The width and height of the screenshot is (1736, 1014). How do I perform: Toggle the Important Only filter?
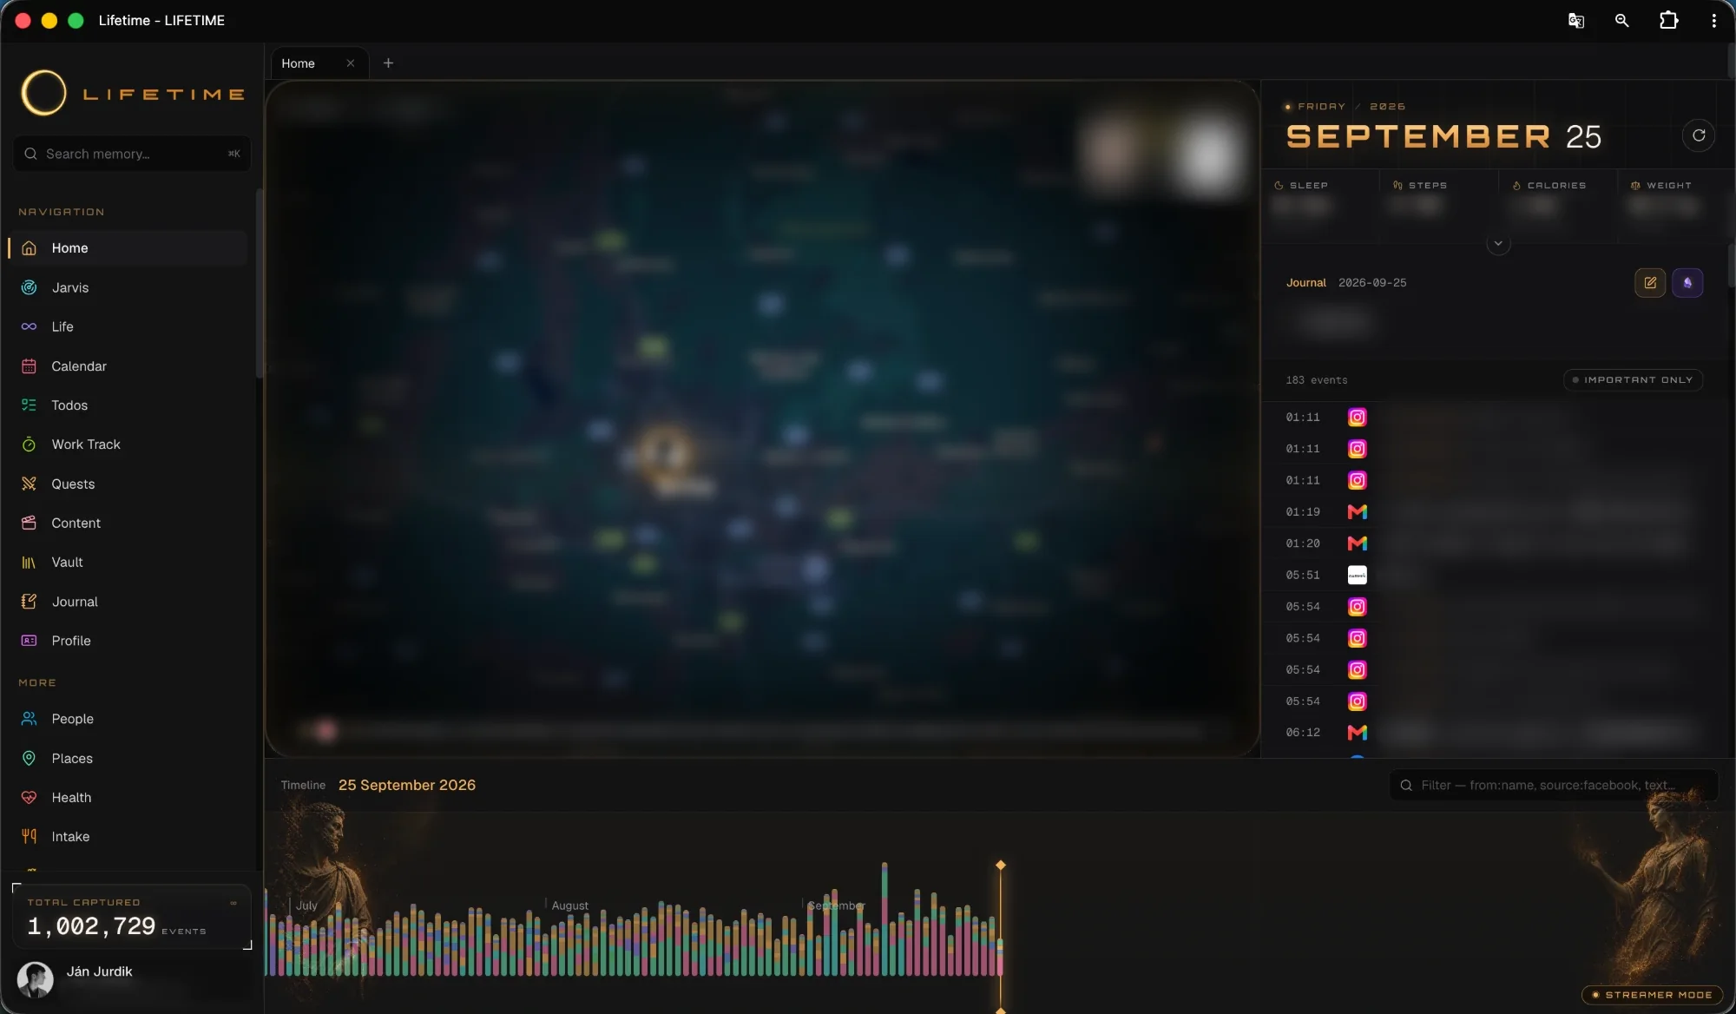tap(1633, 380)
